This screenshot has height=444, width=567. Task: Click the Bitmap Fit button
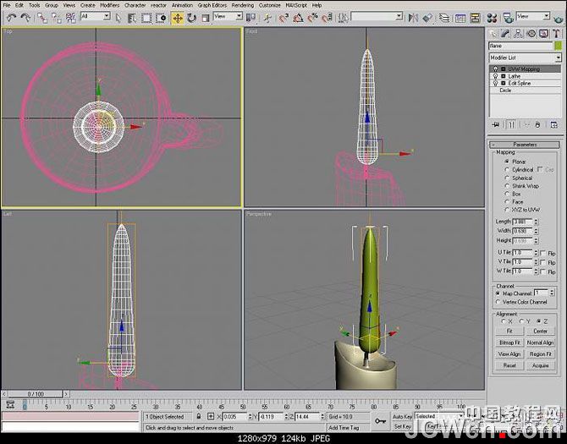tap(509, 343)
